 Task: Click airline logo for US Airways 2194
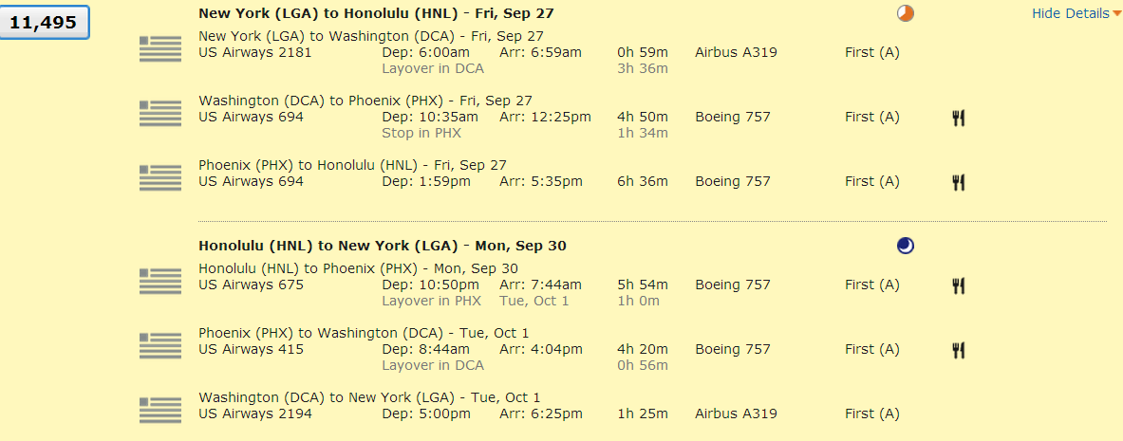(x=159, y=410)
